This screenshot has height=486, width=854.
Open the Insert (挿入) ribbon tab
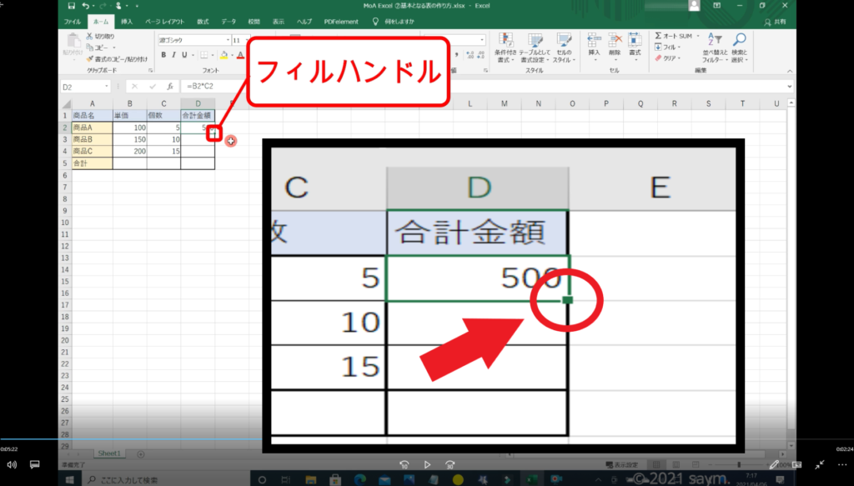click(x=126, y=21)
